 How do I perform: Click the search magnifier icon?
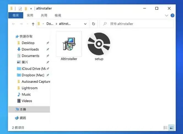coord(105,24)
